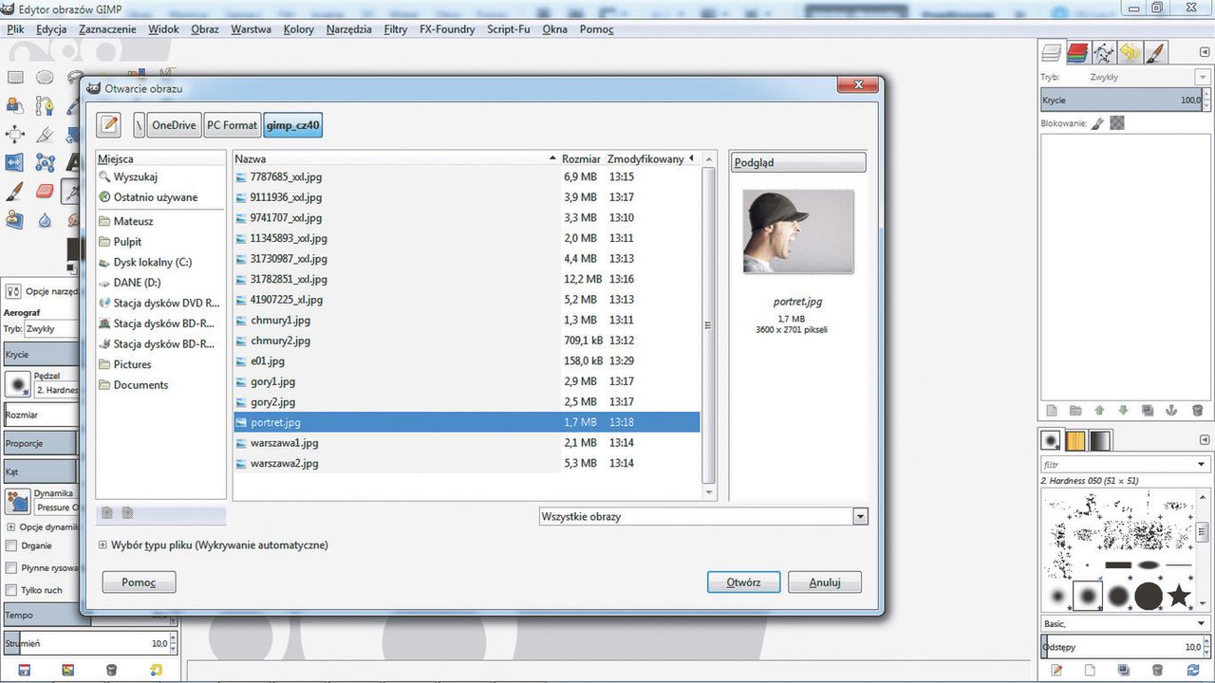Screen dimensions: 1215x683
Task: Open the layer Tryb Zwykły dropdown
Action: (1202, 77)
